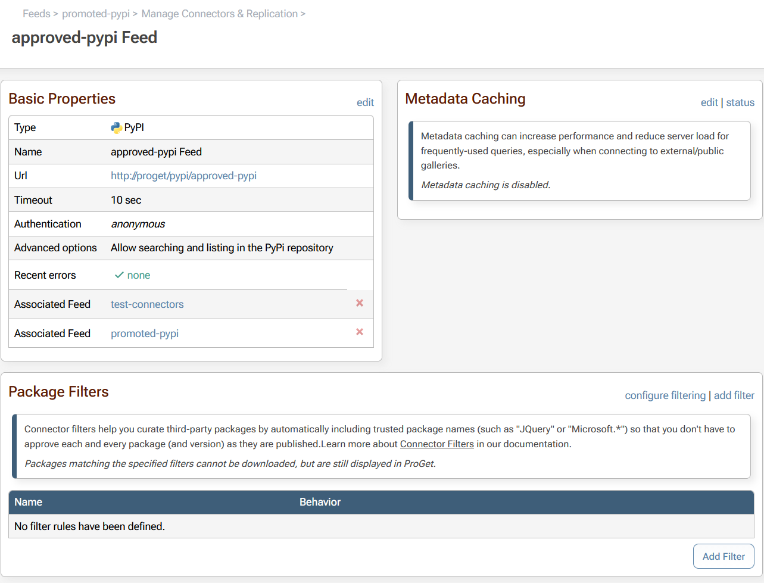
Task: Click the Behavior column header
Action: [x=320, y=502]
